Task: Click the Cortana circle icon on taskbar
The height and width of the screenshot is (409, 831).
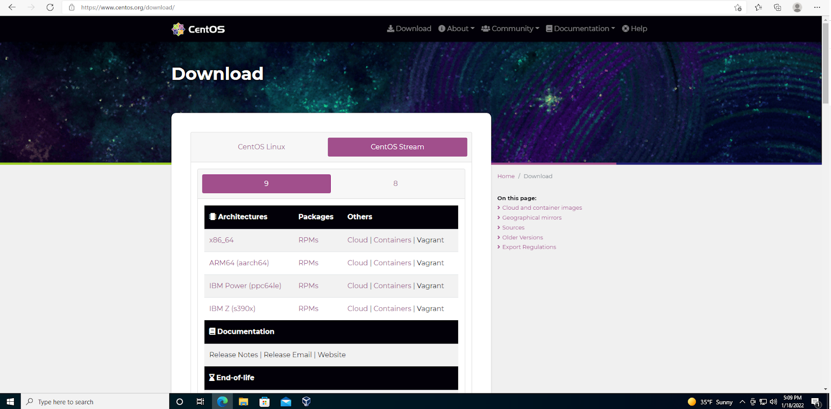Action: point(180,401)
